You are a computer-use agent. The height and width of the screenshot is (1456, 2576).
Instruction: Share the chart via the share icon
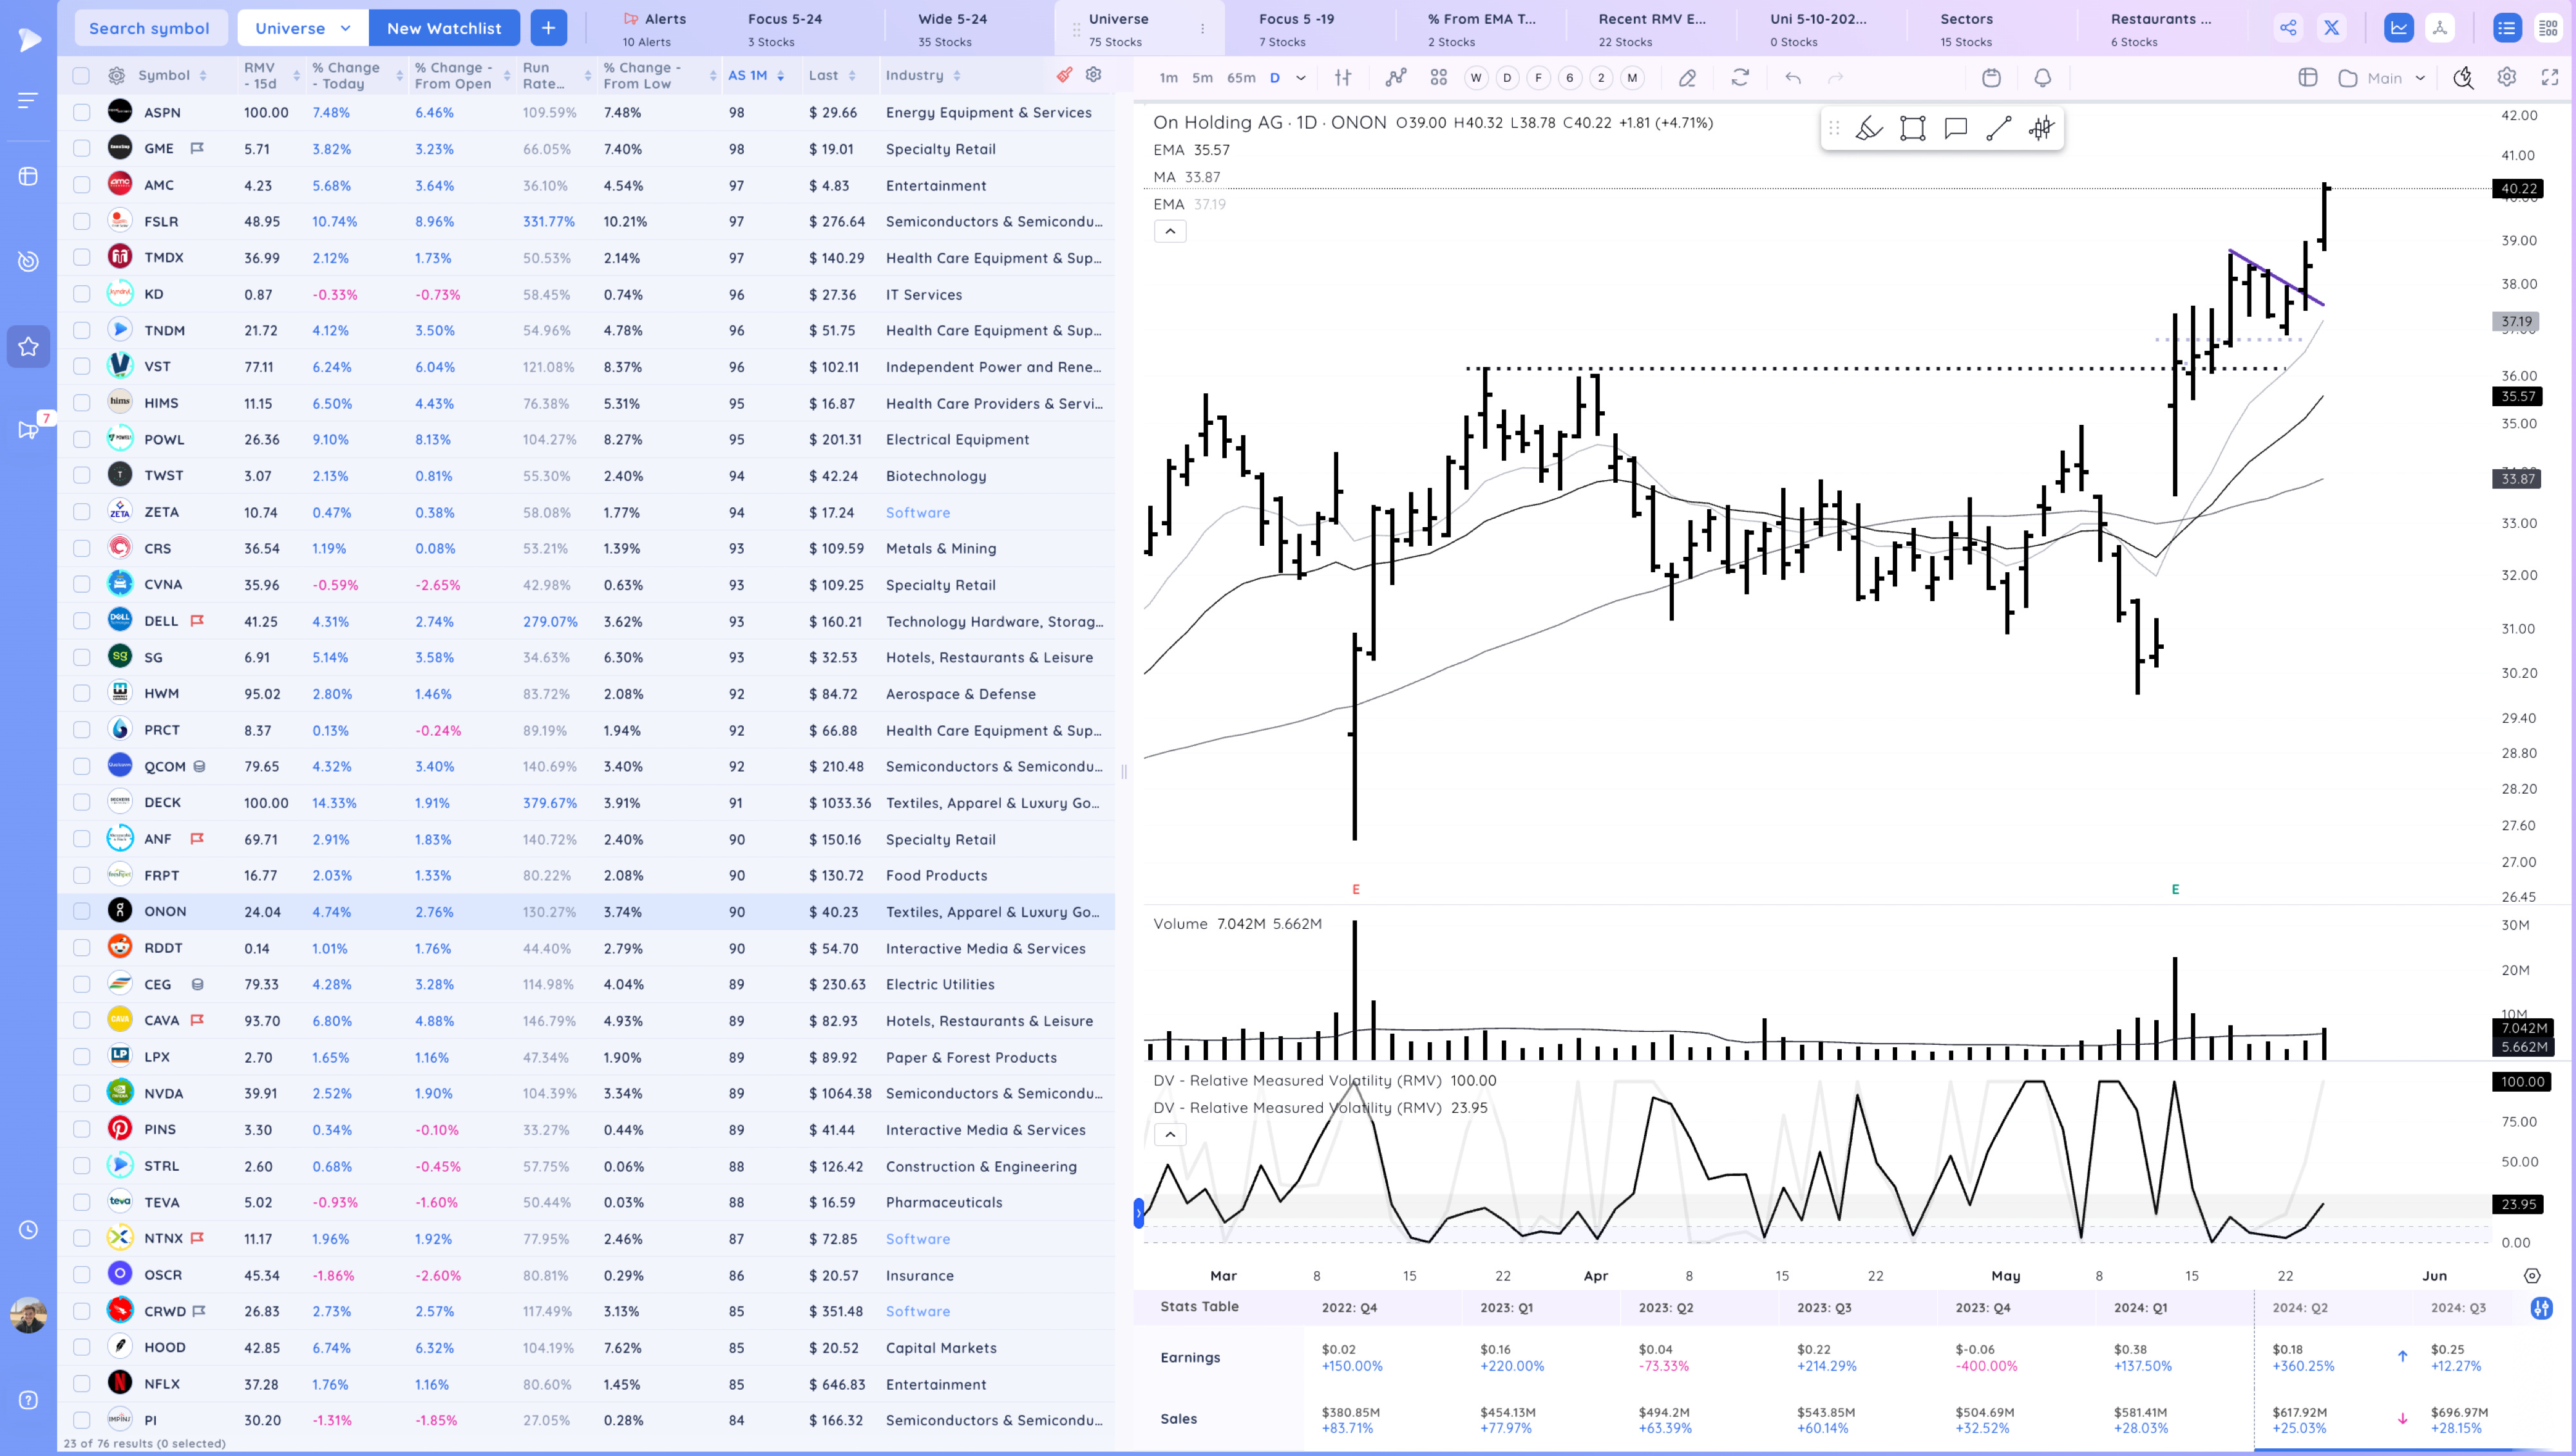tap(2288, 28)
